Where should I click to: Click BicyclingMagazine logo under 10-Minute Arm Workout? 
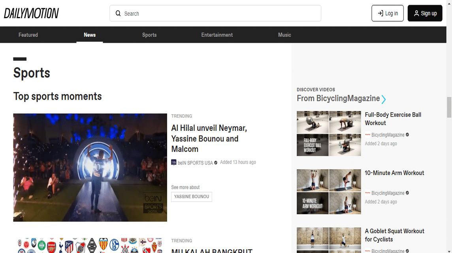pos(367,193)
